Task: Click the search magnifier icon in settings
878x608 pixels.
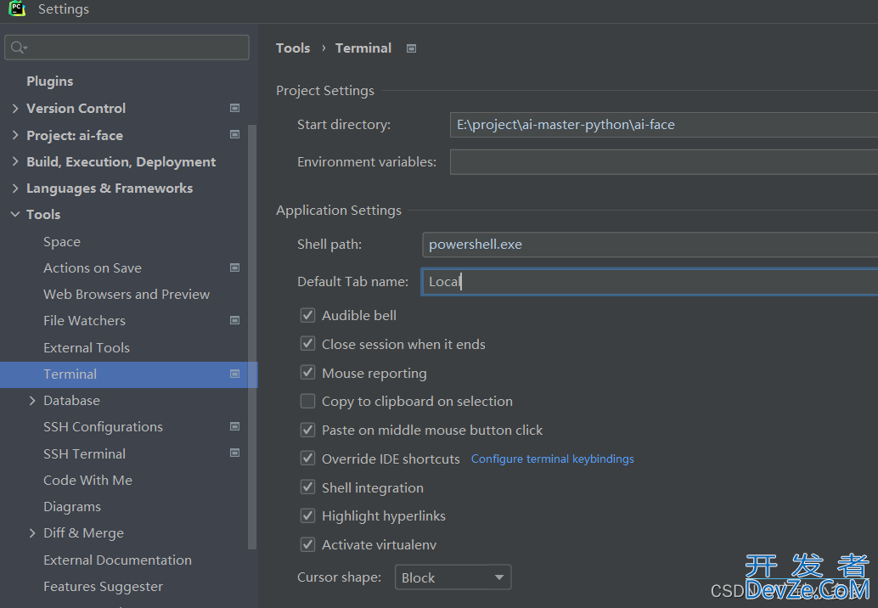Action: [x=17, y=48]
